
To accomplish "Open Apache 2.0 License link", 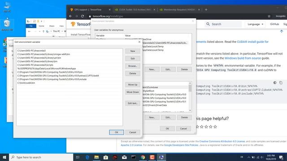I will click(131, 145).
